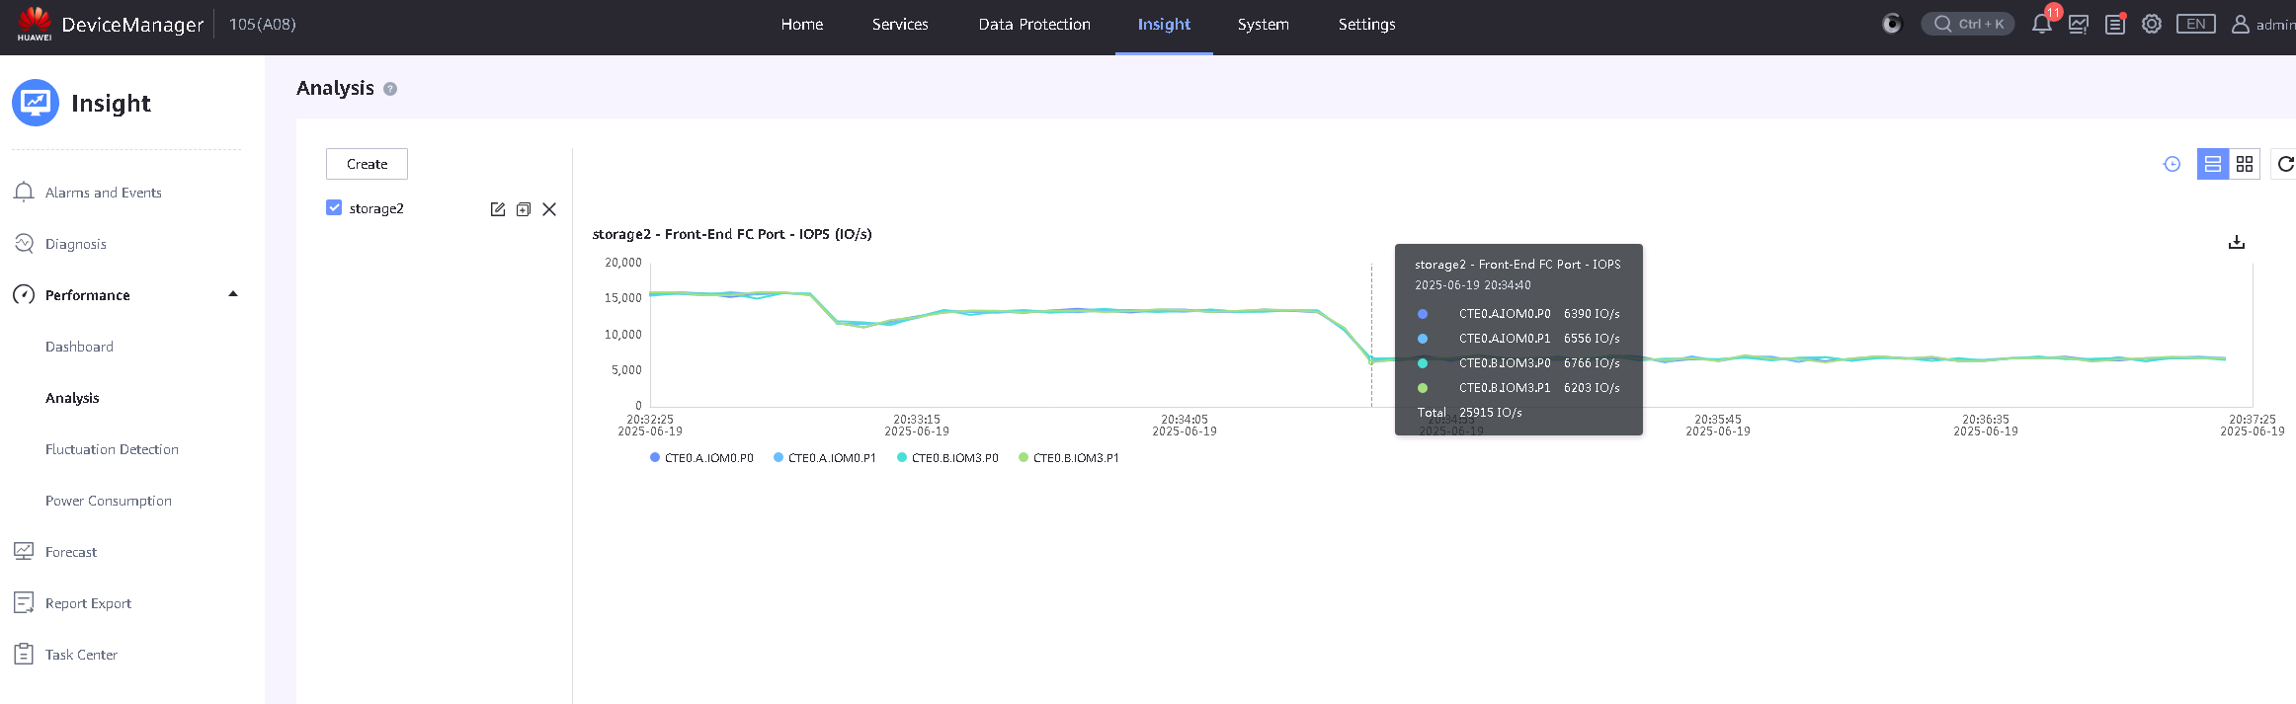Uncheck the storage2 checkbox
Image resolution: width=2296 pixels, height=704 pixels.
pyautogui.click(x=334, y=207)
